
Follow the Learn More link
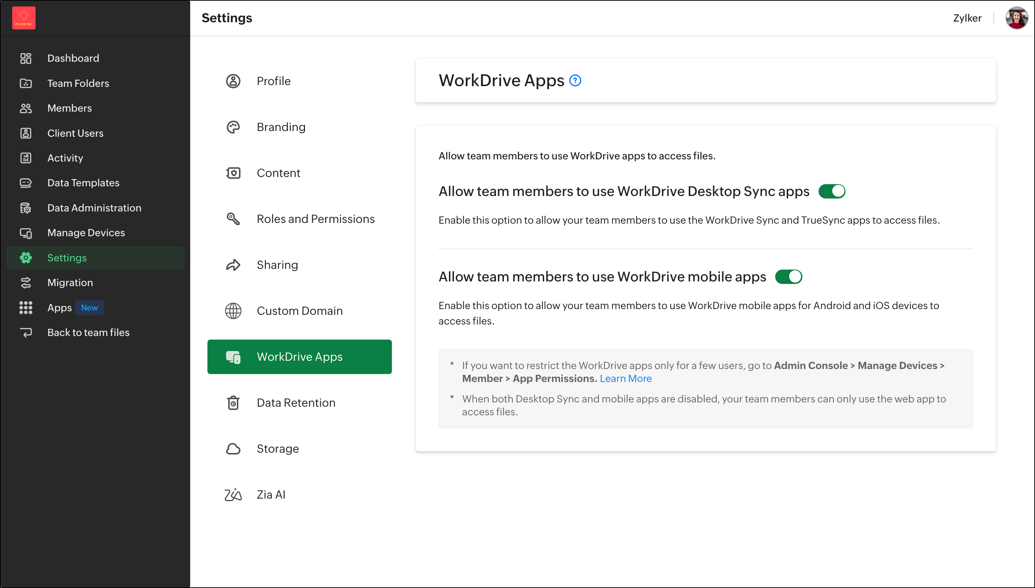click(625, 378)
